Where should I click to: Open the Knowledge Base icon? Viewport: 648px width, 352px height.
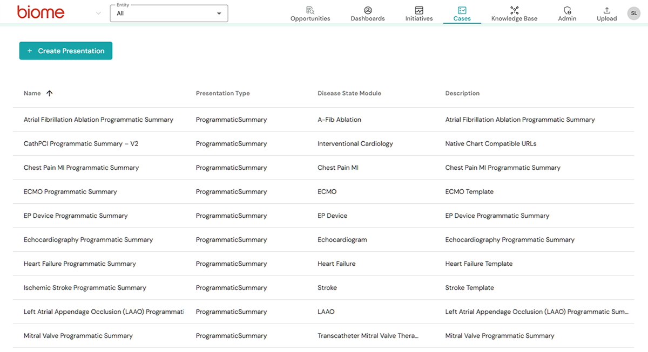(x=514, y=10)
